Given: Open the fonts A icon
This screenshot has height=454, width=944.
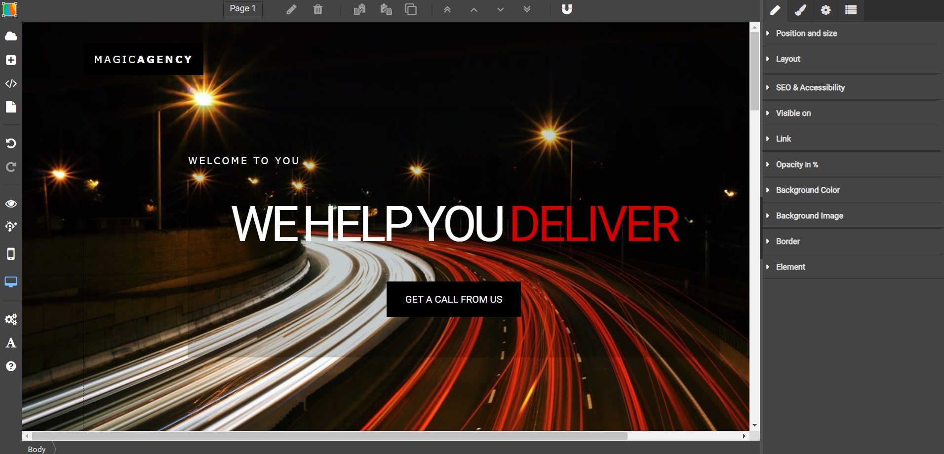Looking at the screenshot, I should point(11,343).
